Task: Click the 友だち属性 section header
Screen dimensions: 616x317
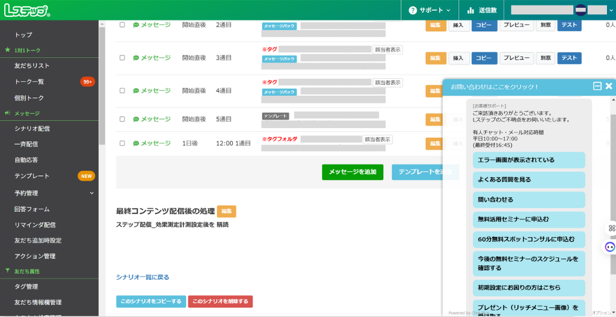Action: pyautogui.click(x=26, y=271)
